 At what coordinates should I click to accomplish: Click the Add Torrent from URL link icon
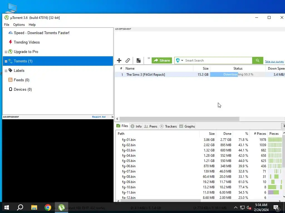128,60
